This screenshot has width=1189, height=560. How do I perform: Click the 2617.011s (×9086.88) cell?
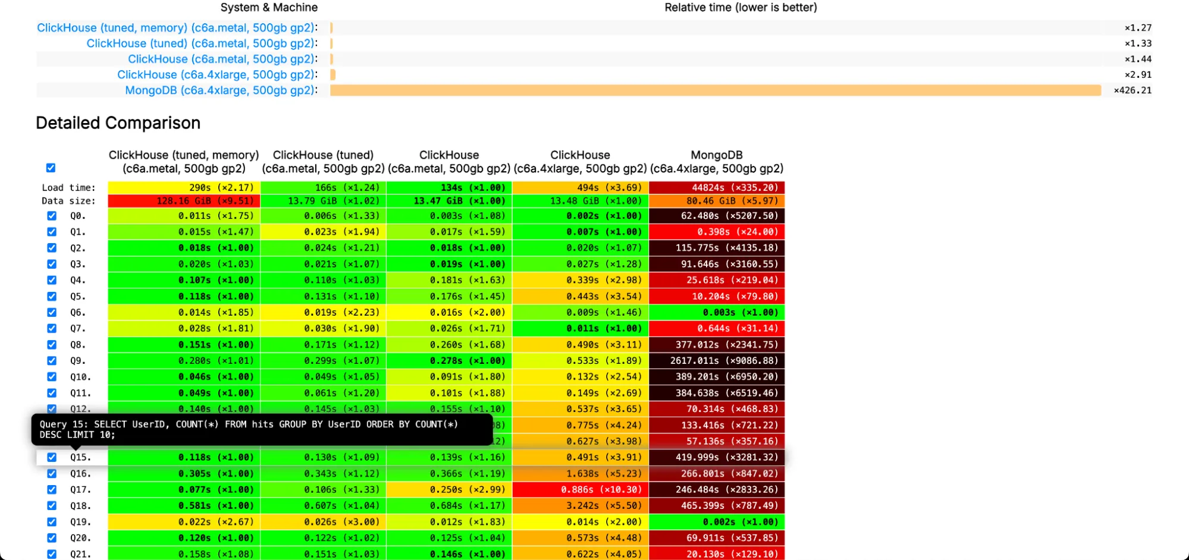pos(717,361)
